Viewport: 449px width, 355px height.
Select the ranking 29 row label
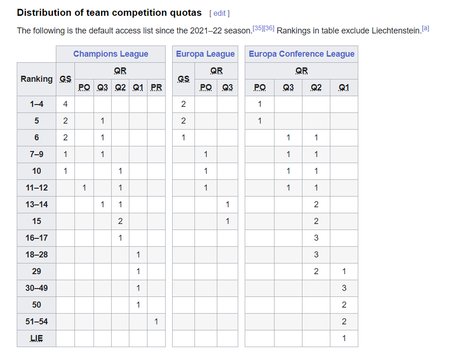(x=36, y=271)
